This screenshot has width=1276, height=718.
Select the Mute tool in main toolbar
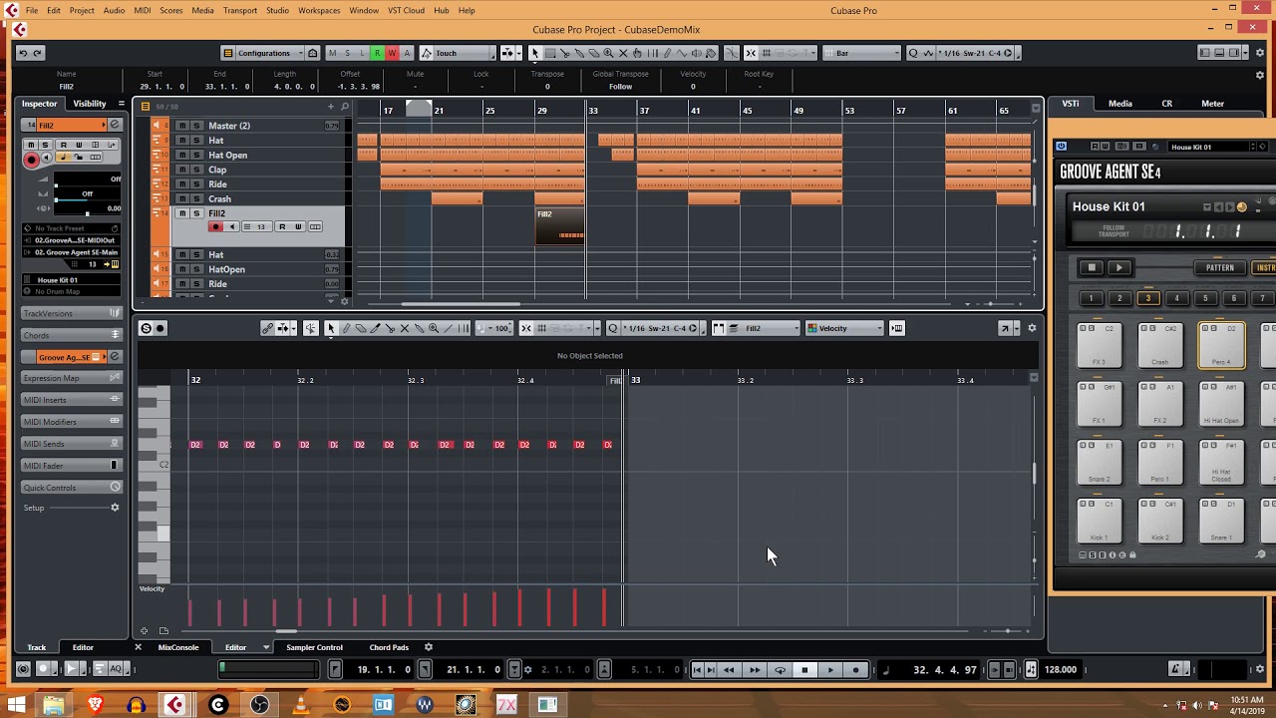coord(623,53)
